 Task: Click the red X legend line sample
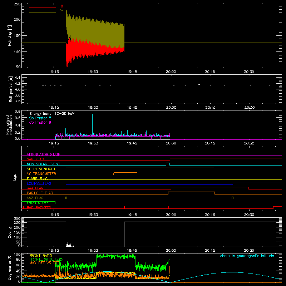43,8
